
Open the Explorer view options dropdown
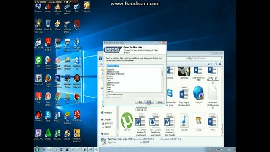click(211, 64)
